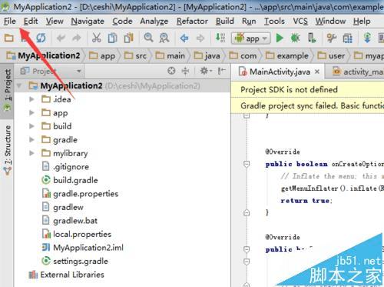Select the settings.gradle file
The height and width of the screenshot is (287, 384).
tap(74, 261)
